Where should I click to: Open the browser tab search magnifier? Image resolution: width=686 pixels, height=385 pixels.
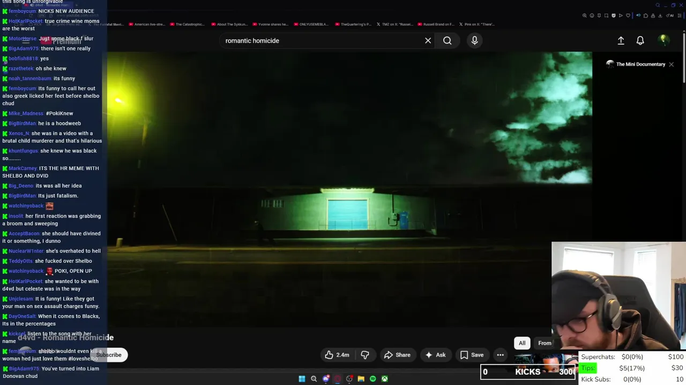(x=658, y=5)
